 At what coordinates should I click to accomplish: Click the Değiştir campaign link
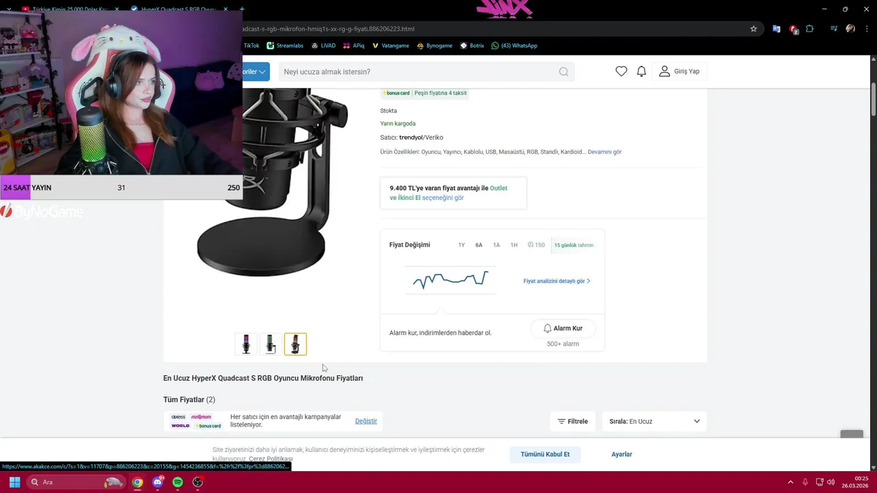click(366, 421)
